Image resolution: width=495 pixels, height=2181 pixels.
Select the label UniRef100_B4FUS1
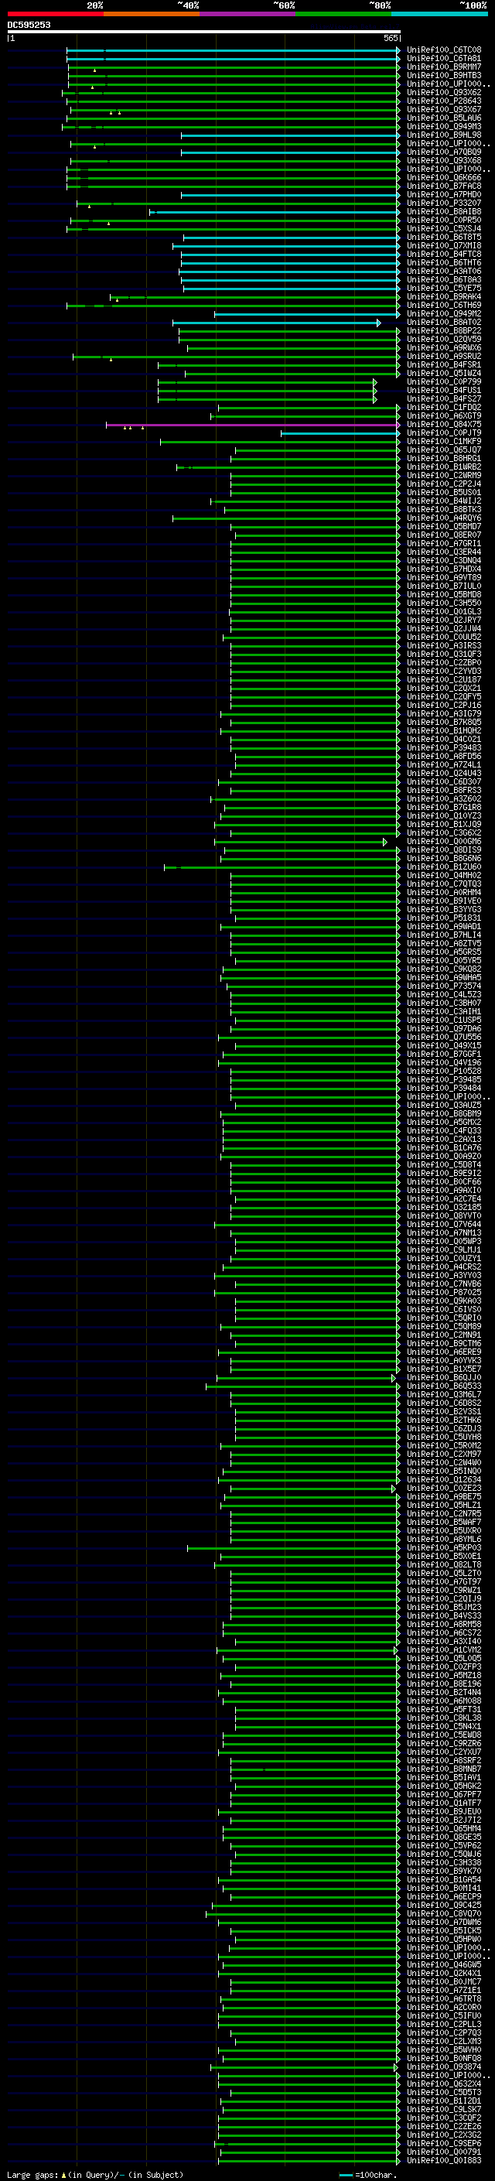[x=444, y=390]
